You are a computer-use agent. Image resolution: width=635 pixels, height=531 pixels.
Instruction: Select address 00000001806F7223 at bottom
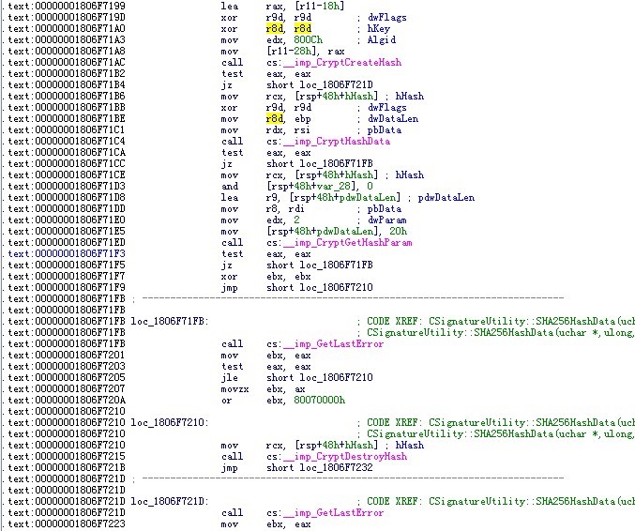click(x=67, y=524)
